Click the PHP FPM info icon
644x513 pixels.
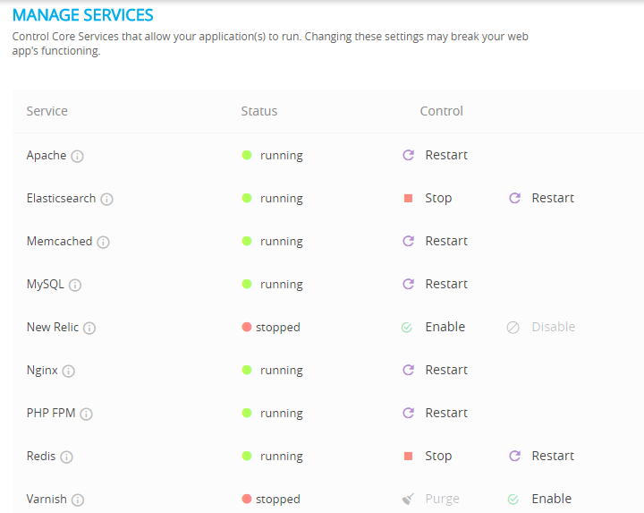pos(87,414)
